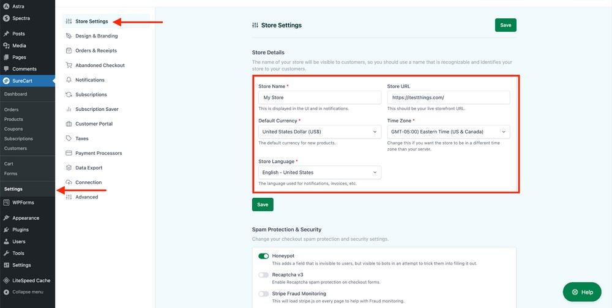Click the Media icon in sidebar
Viewport: 612px width, 308px height.
(x=6, y=46)
